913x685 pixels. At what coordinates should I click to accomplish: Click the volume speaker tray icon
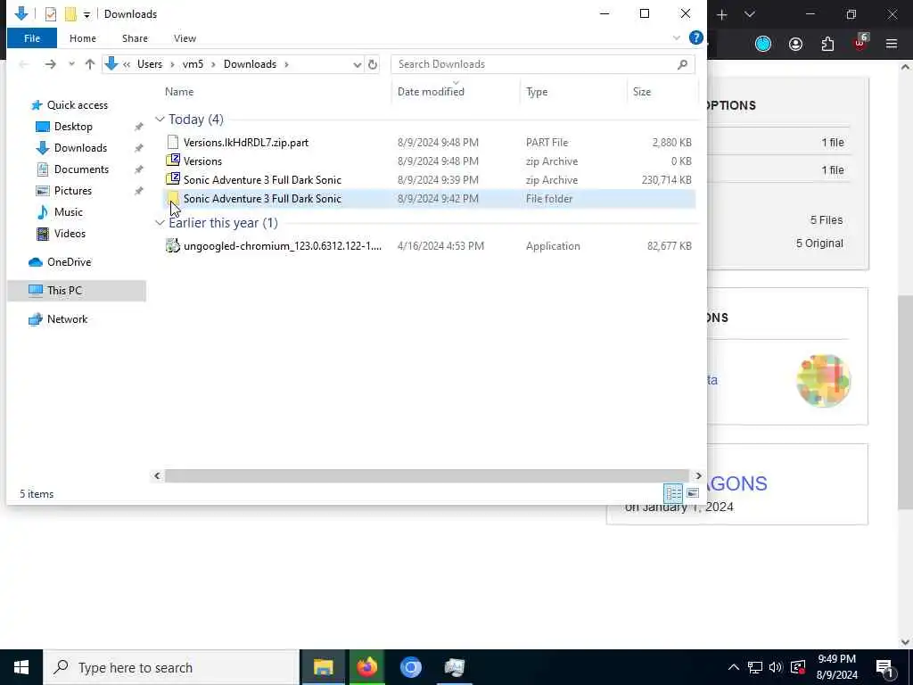(776, 667)
